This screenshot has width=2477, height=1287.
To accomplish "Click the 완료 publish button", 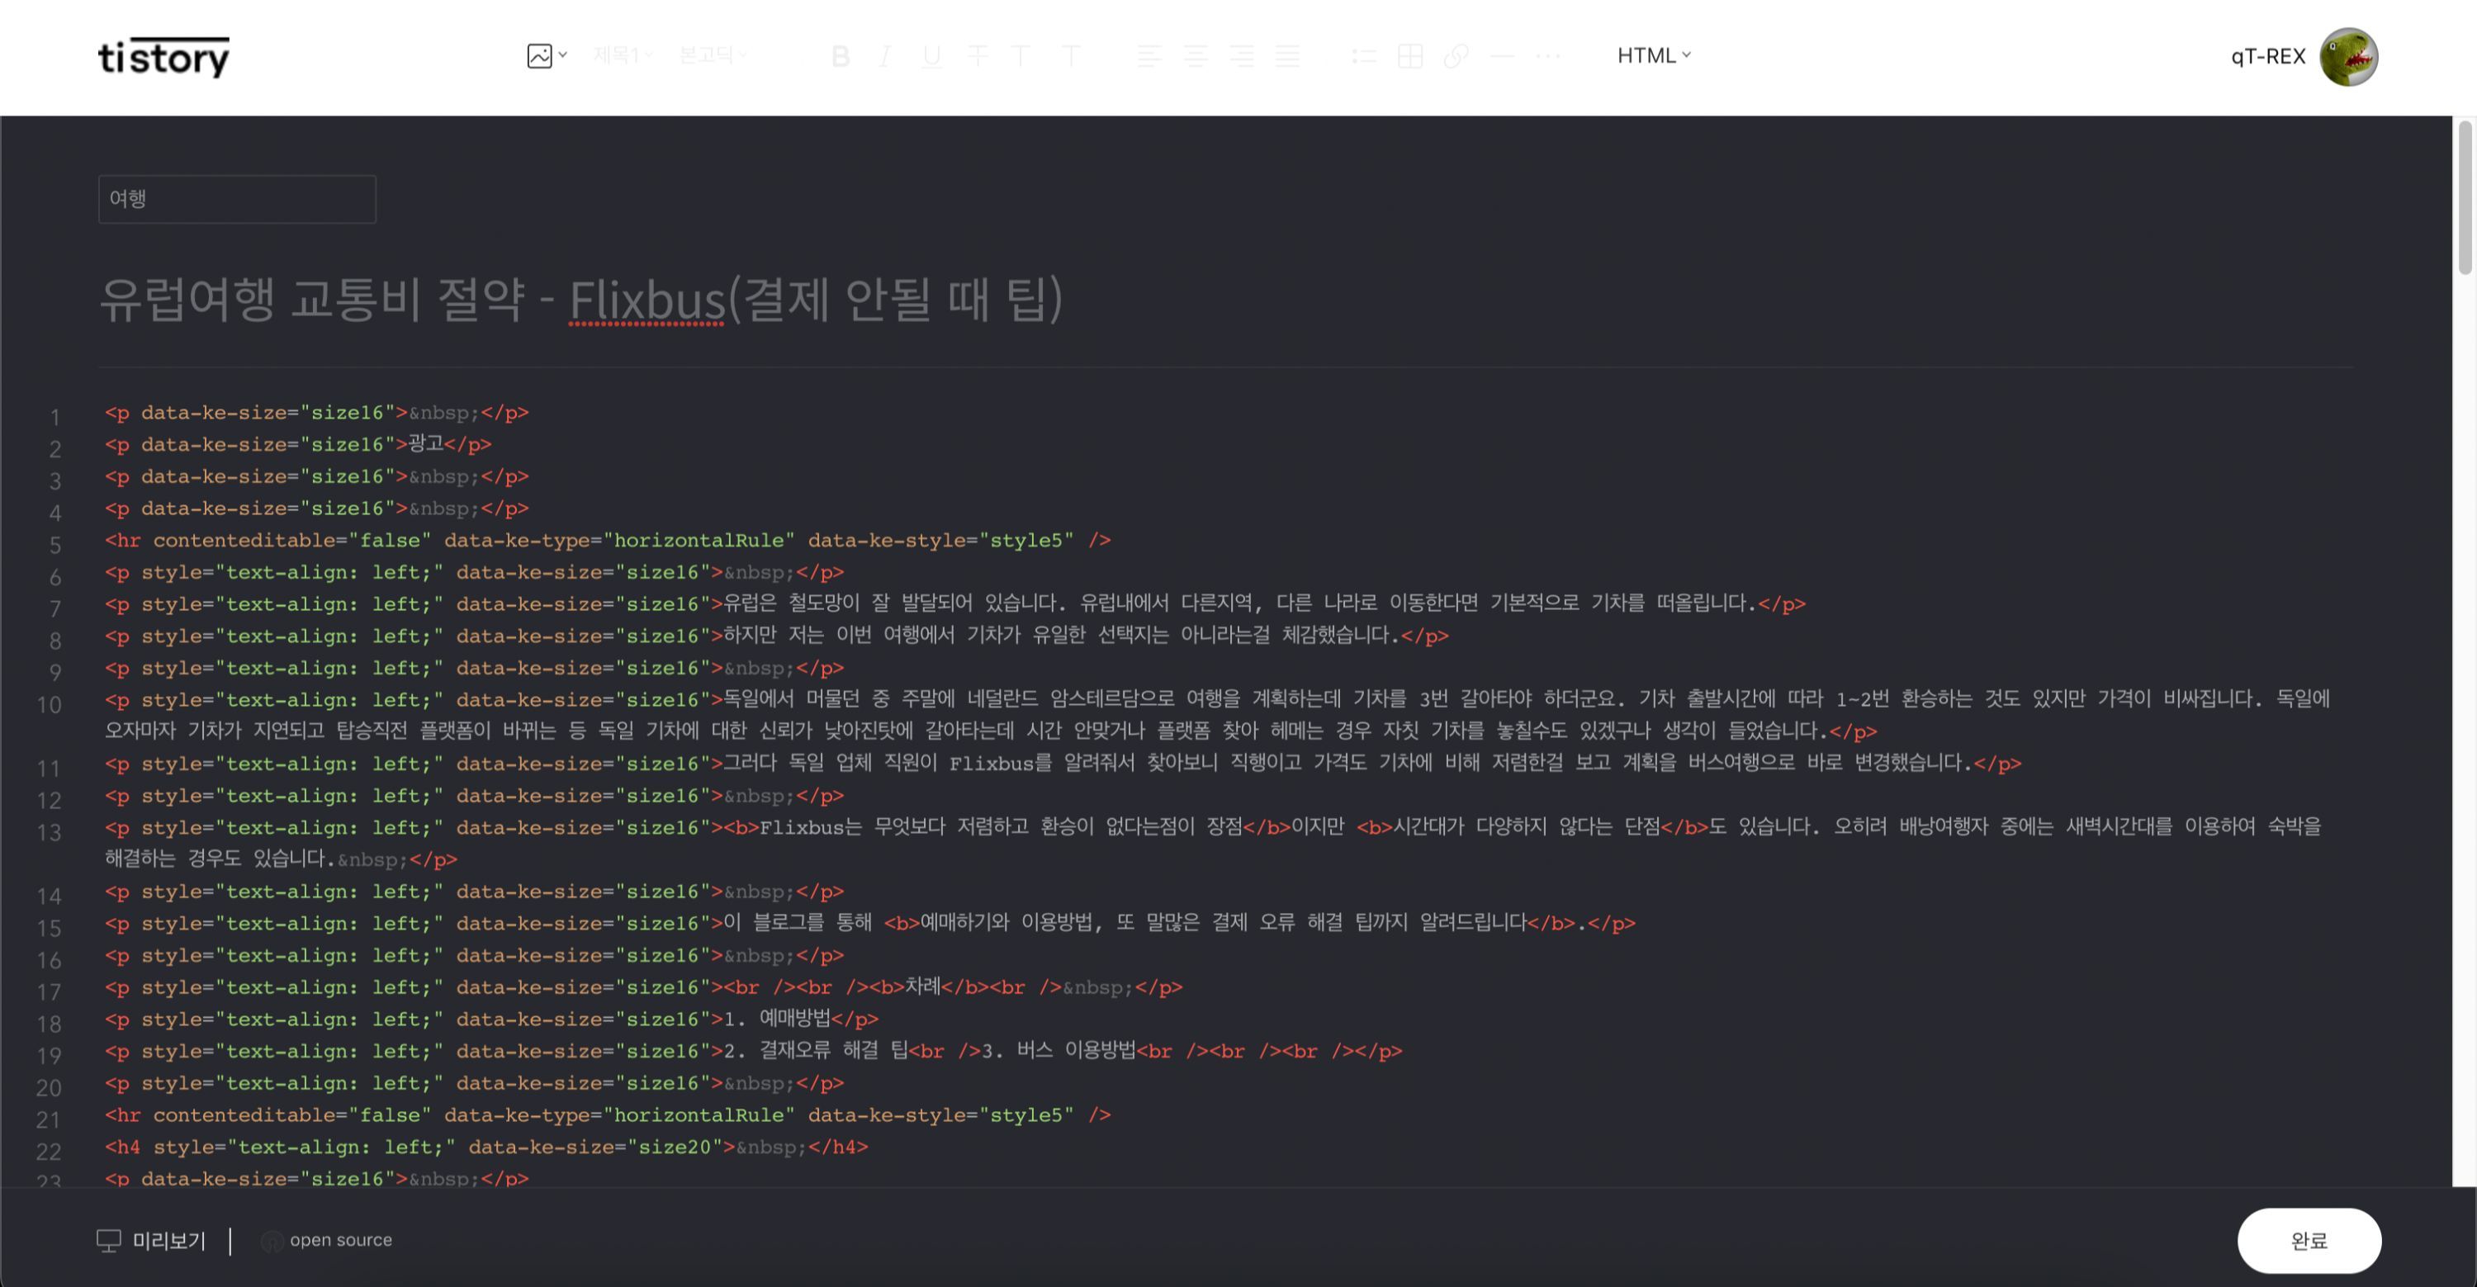I will click(x=2309, y=1240).
